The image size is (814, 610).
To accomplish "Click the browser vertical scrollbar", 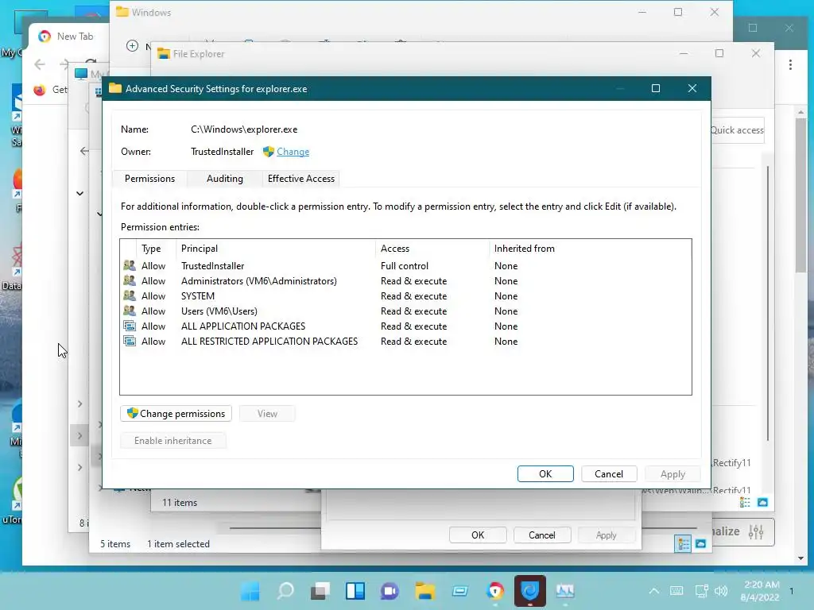I will [800, 195].
